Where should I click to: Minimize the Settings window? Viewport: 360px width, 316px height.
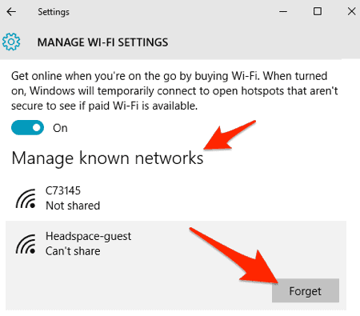pos(283,11)
